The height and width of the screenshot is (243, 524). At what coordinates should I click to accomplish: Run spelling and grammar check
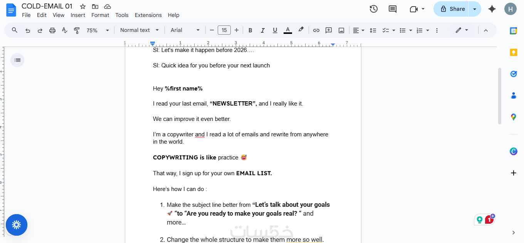pos(65,30)
